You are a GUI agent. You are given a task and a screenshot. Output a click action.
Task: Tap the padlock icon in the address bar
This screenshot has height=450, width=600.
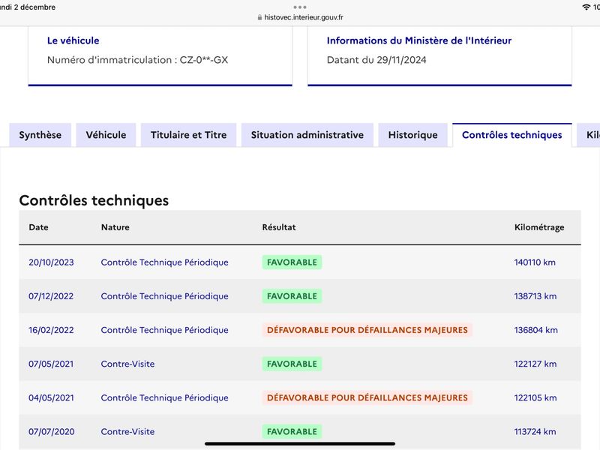[259, 17]
